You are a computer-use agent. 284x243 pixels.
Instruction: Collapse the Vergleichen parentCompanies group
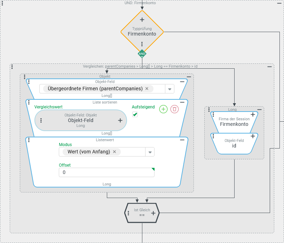269,67
